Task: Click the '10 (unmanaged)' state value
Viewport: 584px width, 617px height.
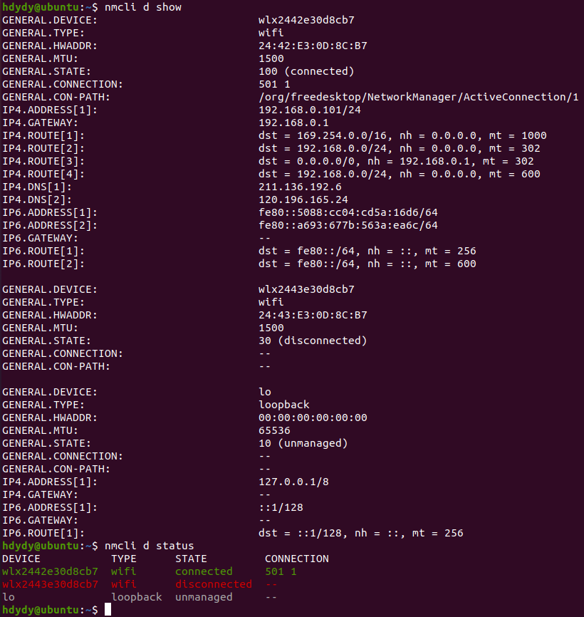Action: [303, 443]
